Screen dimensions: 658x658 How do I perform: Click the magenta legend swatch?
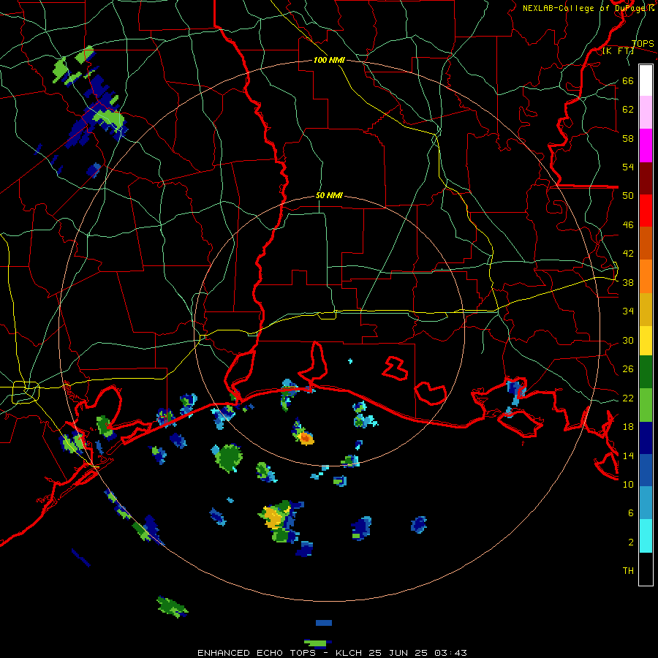pos(646,145)
